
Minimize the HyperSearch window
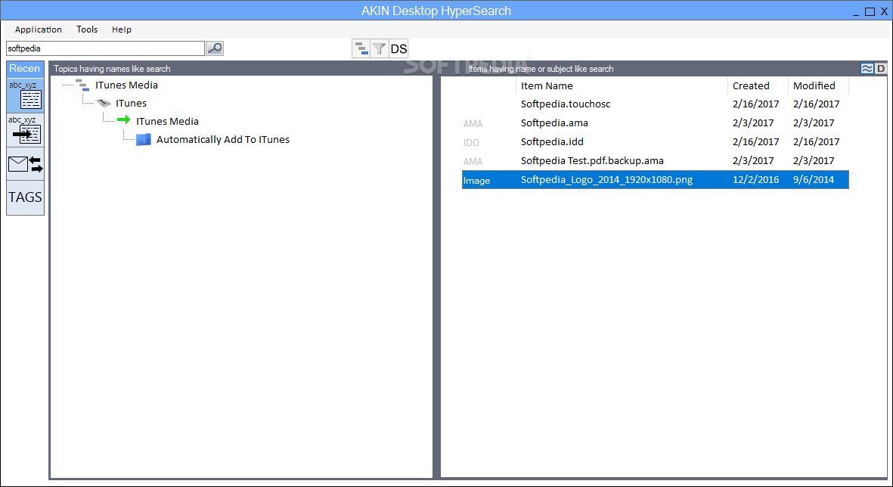click(x=856, y=13)
